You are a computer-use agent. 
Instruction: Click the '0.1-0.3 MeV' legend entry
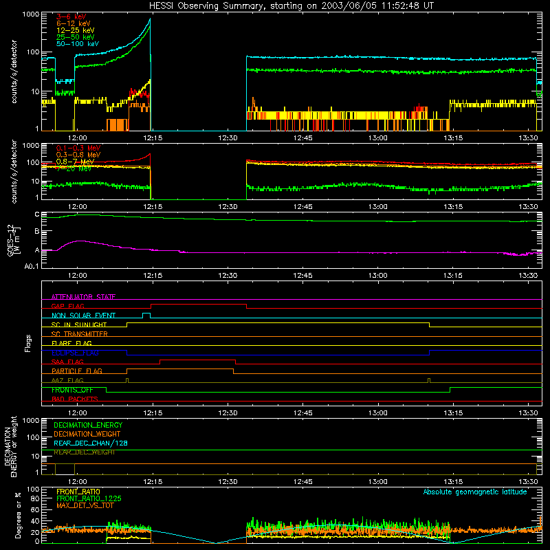coord(78,148)
